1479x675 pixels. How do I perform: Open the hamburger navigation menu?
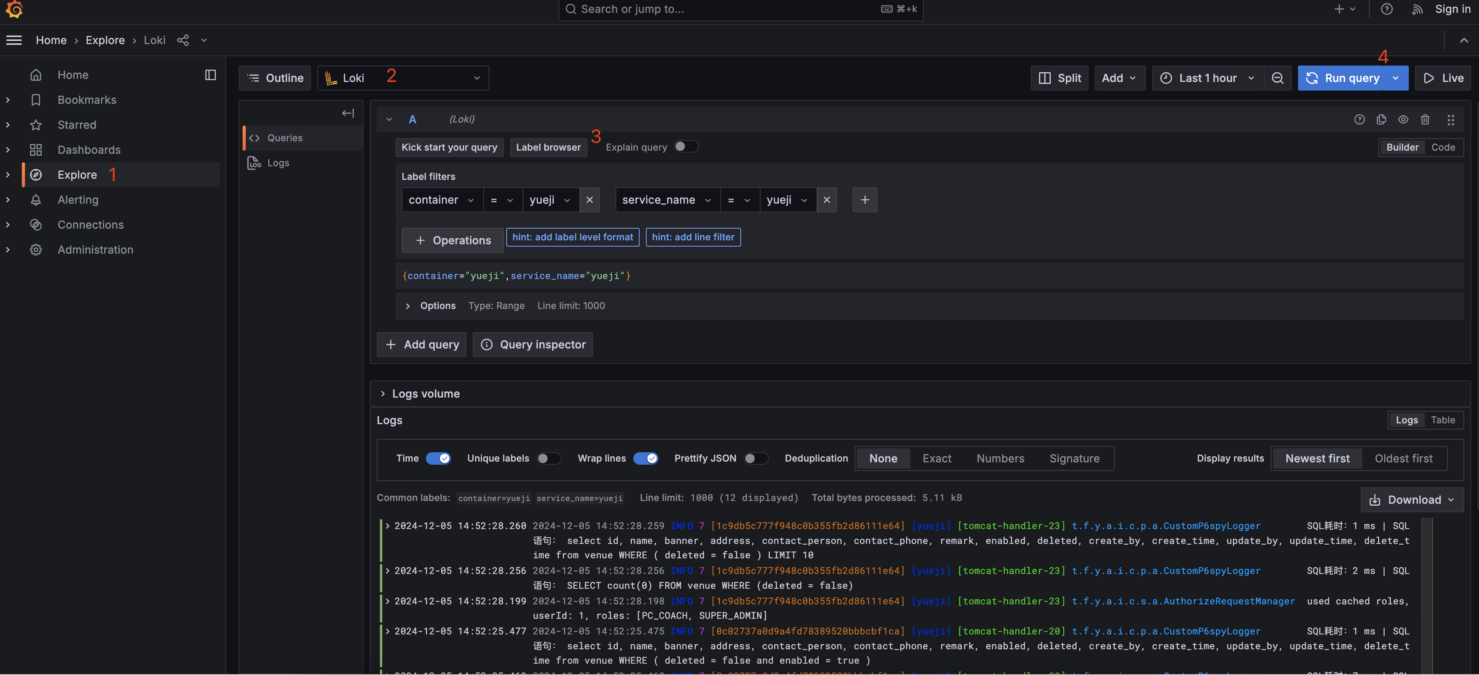pos(14,40)
